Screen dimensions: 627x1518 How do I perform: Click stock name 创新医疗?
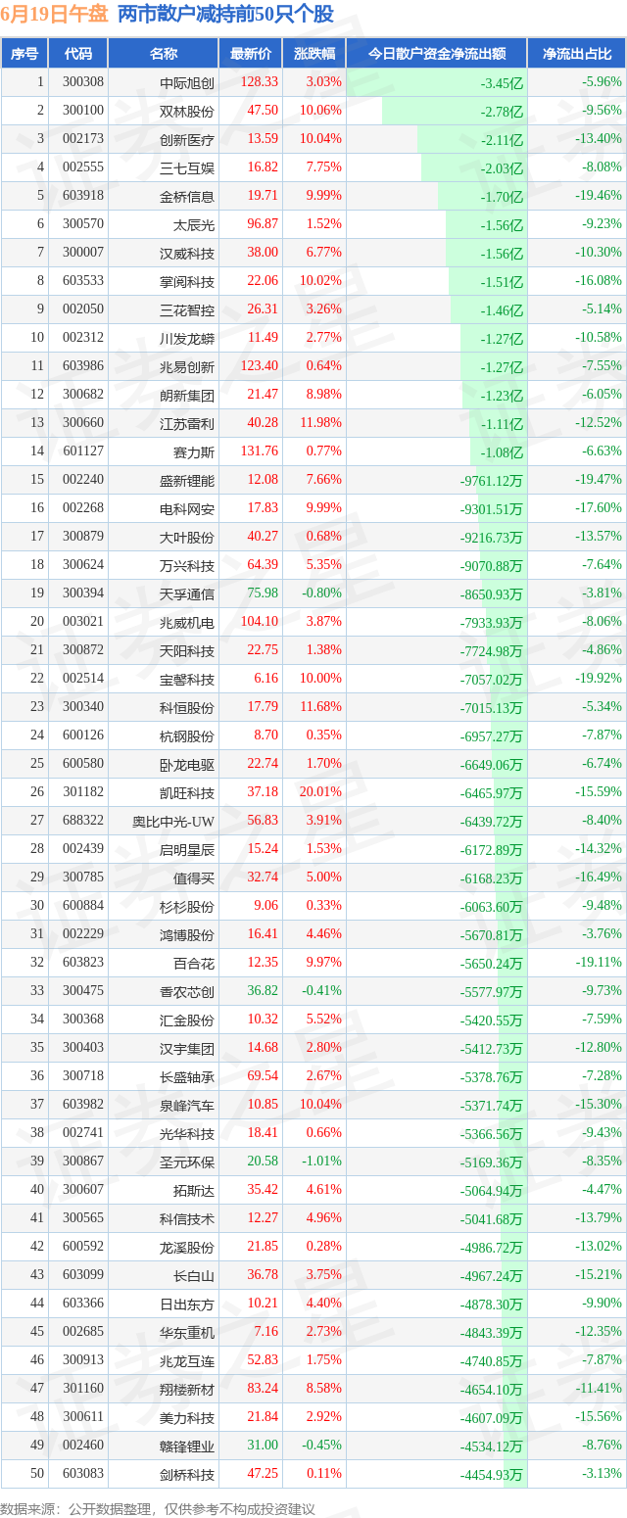pos(187,139)
